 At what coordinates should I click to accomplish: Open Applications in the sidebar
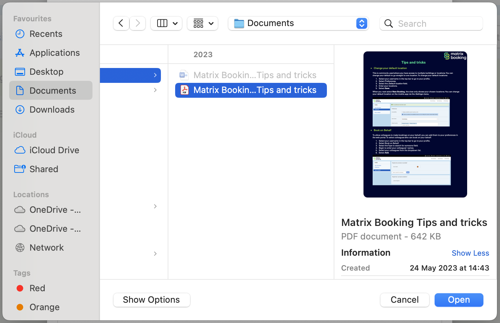coord(55,53)
